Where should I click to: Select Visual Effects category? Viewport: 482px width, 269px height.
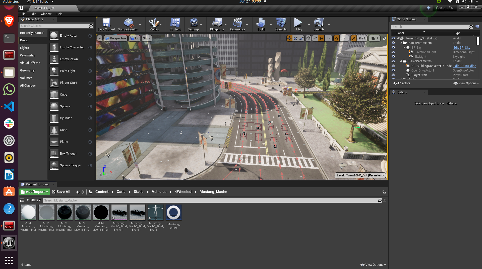coord(30,63)
